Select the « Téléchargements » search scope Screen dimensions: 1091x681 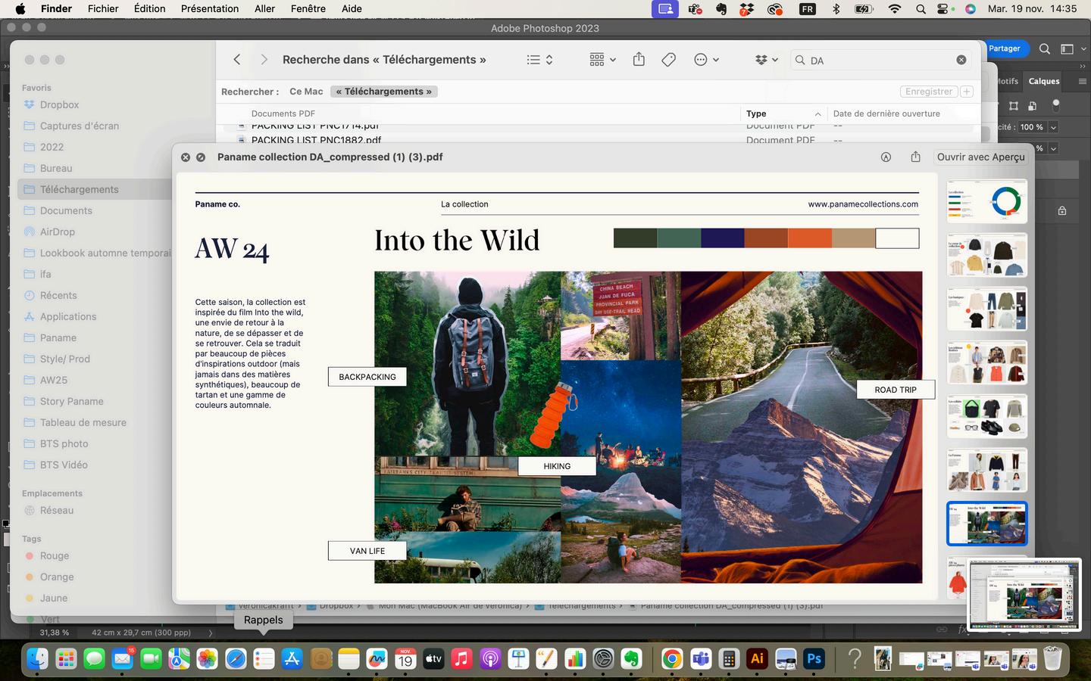384,92
